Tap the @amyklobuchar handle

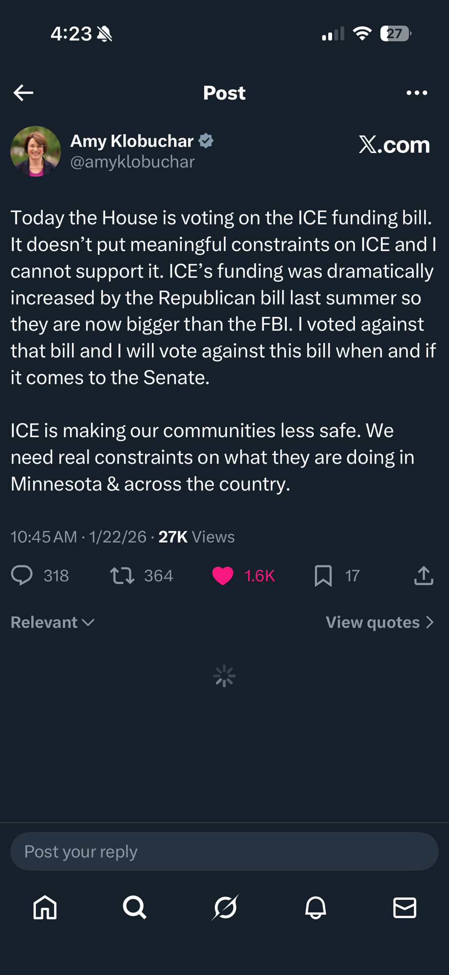tap(132, 162)
